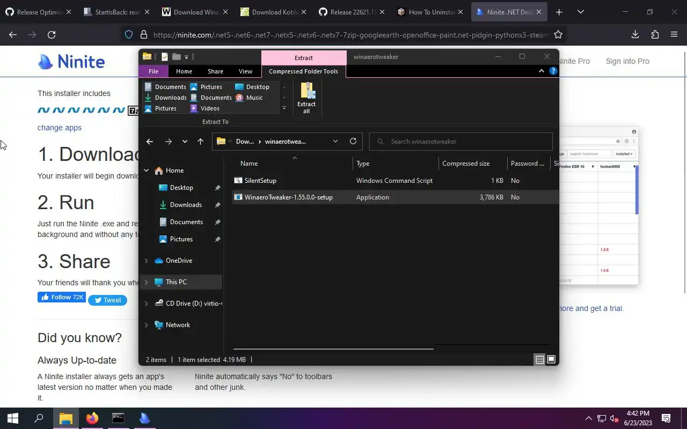The width and height of the screenshot is (687, 429).
Task: Open Windows taskbar search
Action: 39,418
